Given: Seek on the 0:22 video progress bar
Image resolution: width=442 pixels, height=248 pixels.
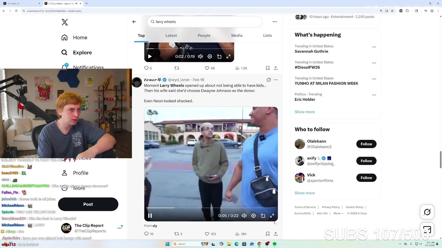Looking at the screenshot, I should (x=211, y=208).
